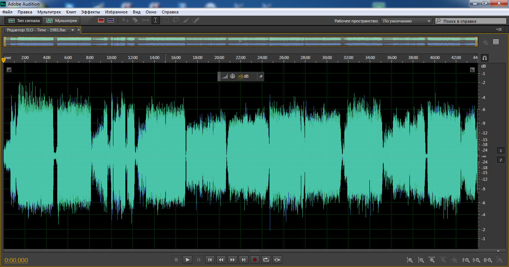The image size is (509, 267).
Task: Start recording with the Record button
Action: point(255,260)
